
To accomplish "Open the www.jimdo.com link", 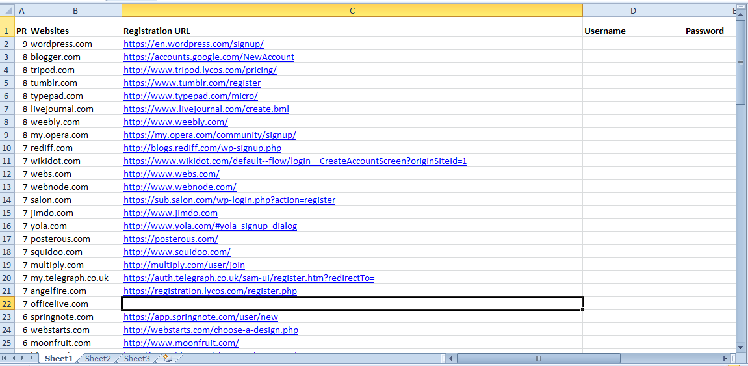I will point(171,213).
